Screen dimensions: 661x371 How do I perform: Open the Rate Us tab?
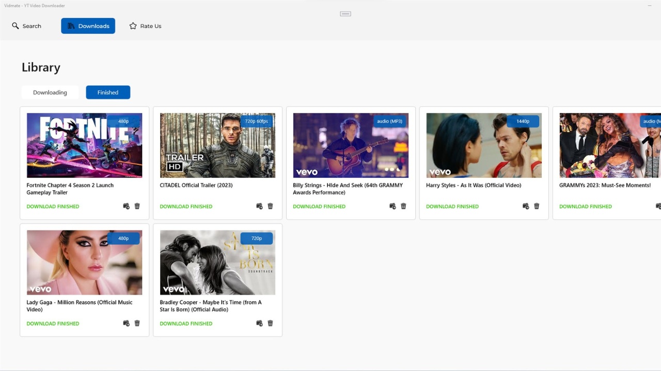(x=145, y=26)
